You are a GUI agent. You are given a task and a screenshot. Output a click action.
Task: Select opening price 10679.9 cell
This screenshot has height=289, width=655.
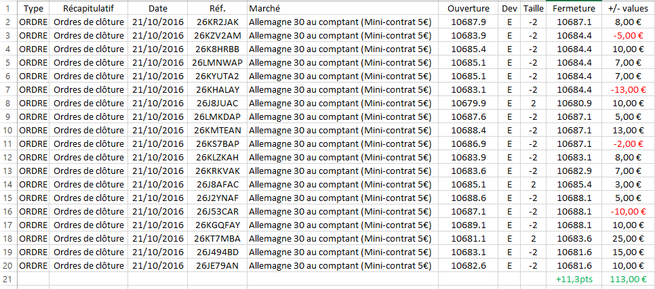pos(469,103)
